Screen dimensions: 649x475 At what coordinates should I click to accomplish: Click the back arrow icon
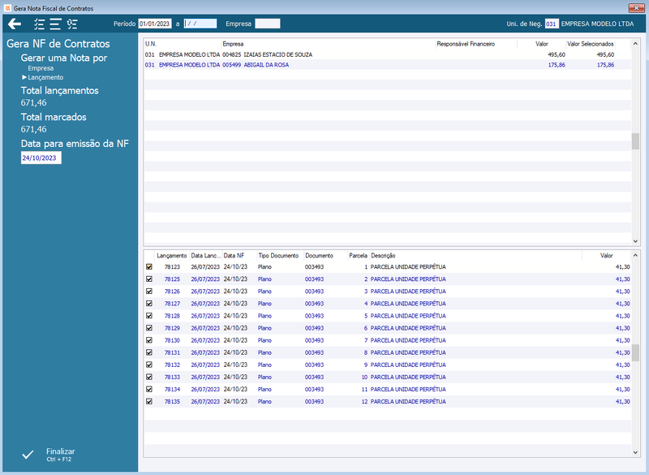15,24
